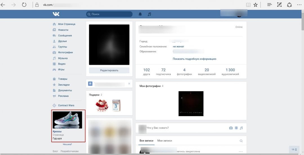Open Сообщения in left sidebar
This screenshot has height=155, width=304.
click(65, 36)
